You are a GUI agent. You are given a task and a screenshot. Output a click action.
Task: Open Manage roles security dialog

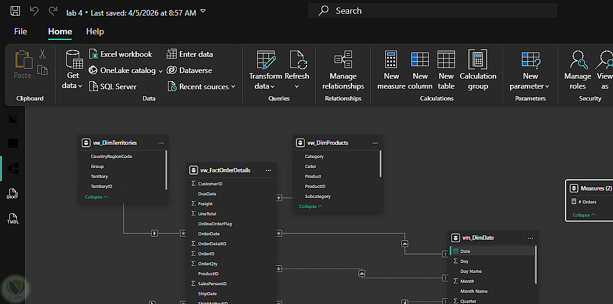coord(577,70)
